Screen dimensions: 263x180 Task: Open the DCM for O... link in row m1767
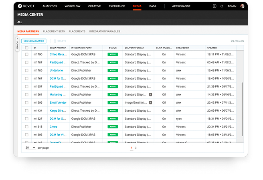click(58, 78)
